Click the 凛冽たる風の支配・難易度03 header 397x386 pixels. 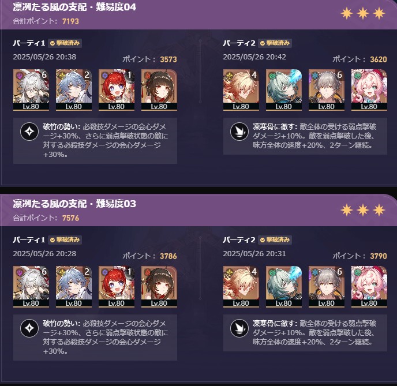coord(74,204)
